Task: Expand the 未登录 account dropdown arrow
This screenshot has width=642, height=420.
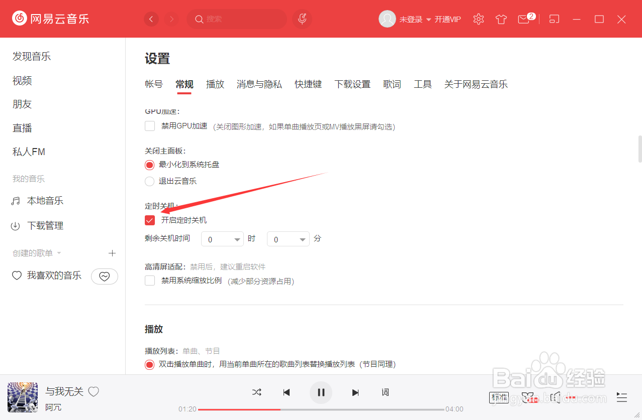Action: [x=429, y=20]
